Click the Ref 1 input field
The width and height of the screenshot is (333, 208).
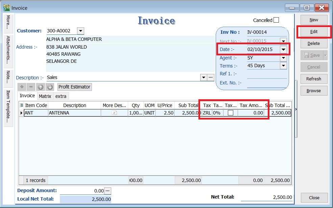tap(267, 74)
